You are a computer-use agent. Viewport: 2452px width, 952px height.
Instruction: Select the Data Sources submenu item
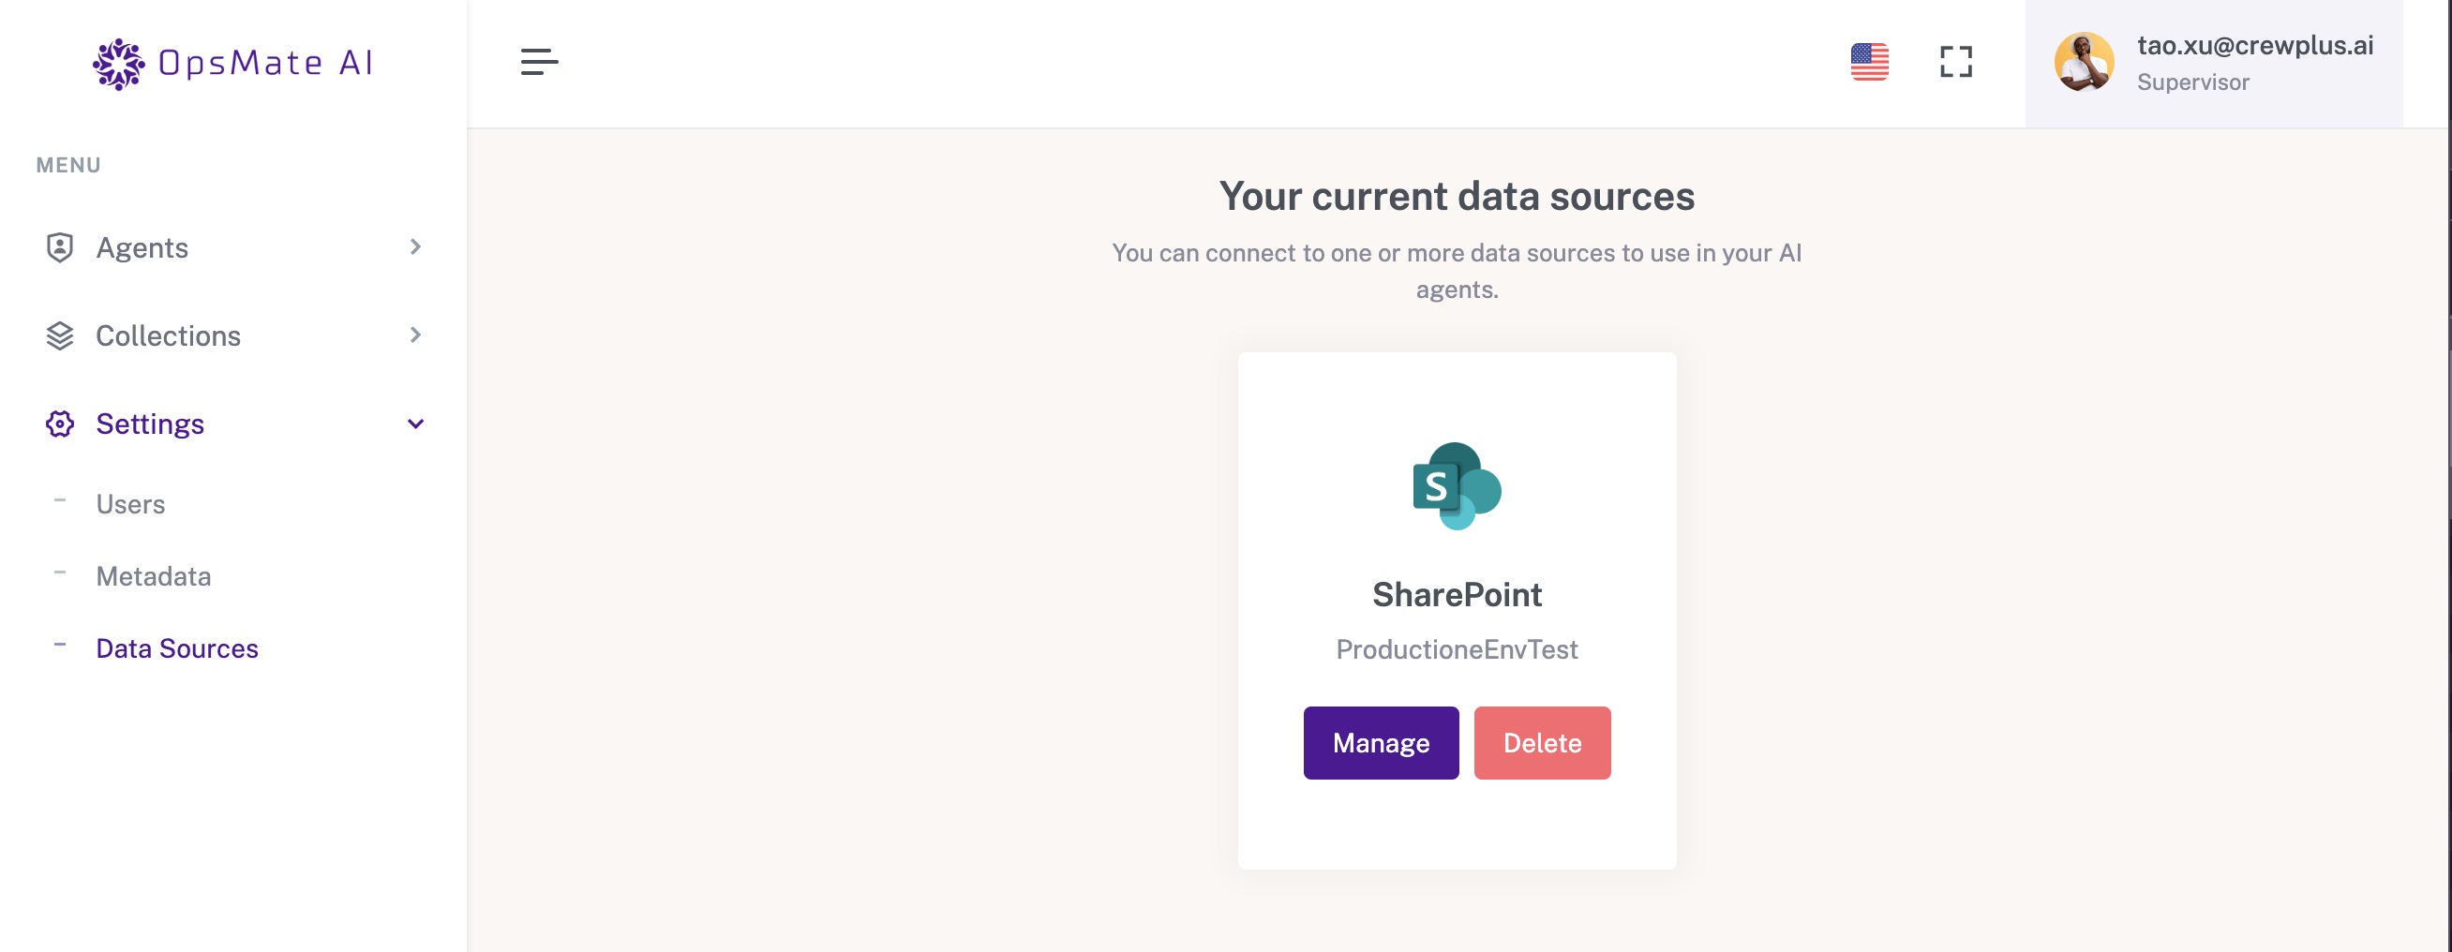tap(177, 648)
